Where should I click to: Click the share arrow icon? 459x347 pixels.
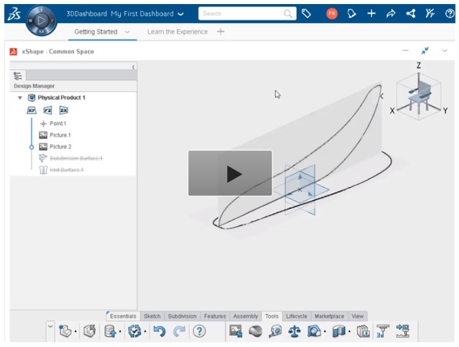[x=391, y=14]
